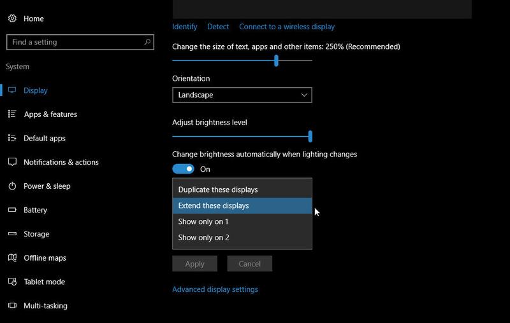The width and height of the screenshot is (510, 323).
Task: Select the Power & sleep icon
Action: pyautogui.click(x=12, y=186)
